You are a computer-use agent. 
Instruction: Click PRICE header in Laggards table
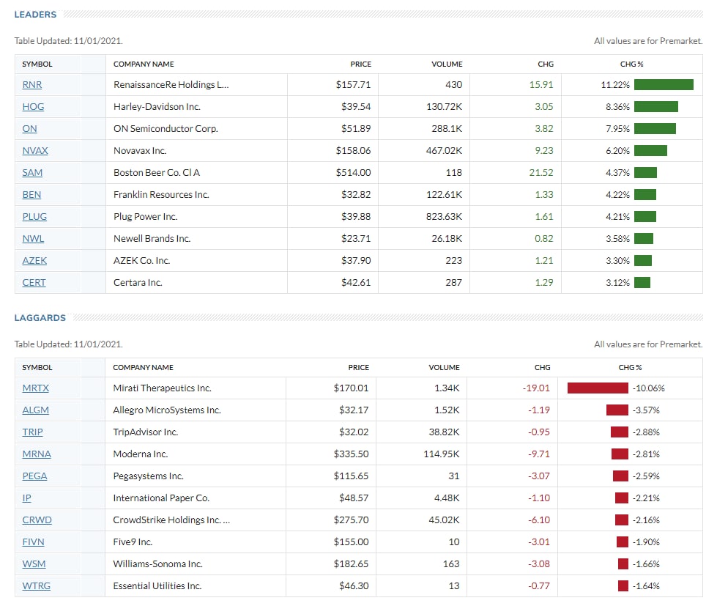(359, 367)
